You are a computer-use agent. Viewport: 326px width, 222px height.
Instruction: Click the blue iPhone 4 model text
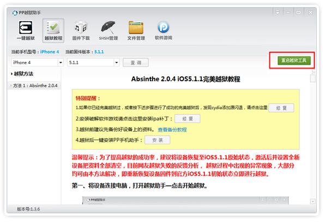point(50,52)
